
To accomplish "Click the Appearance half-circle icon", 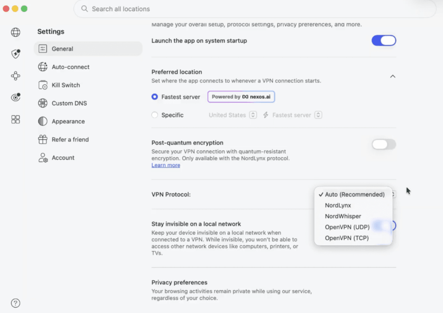I will [x=43, y=121].
